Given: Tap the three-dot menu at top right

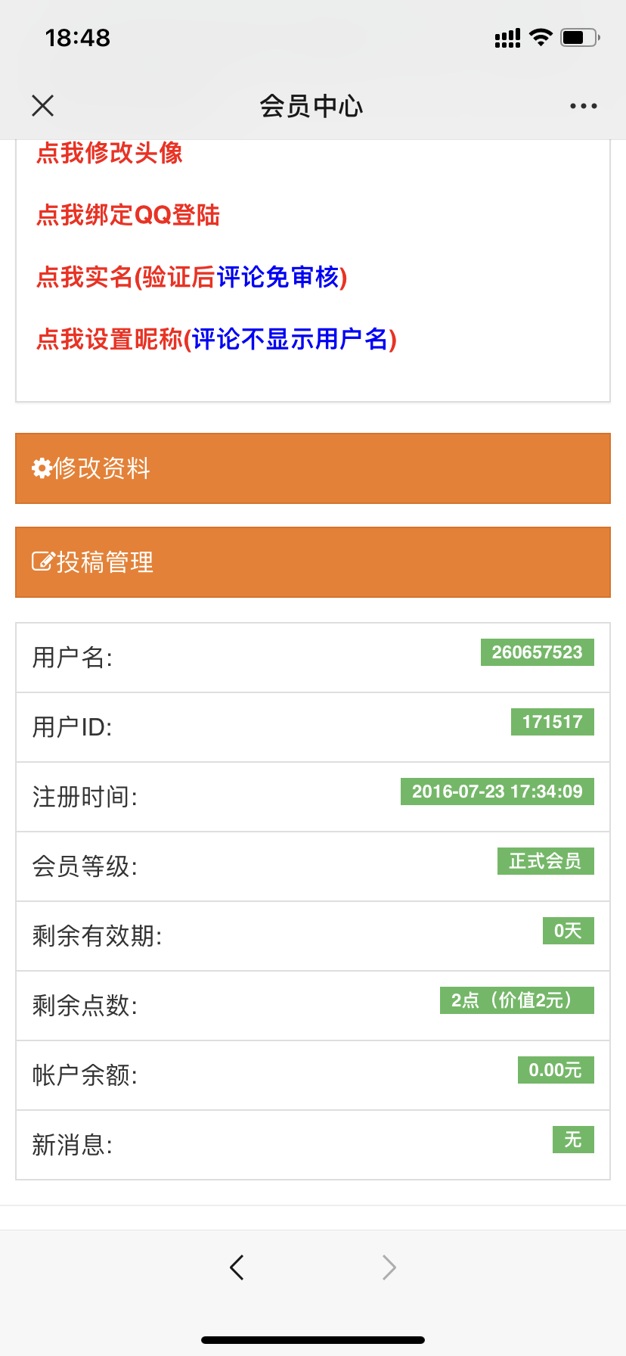Looking at the screenshot, I should coord(582,105).
